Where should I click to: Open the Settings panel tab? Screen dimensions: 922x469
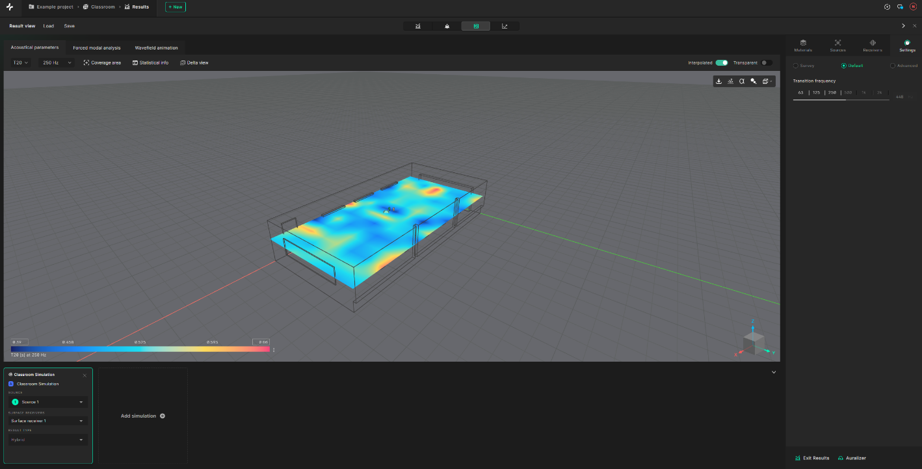click(907, 46)
